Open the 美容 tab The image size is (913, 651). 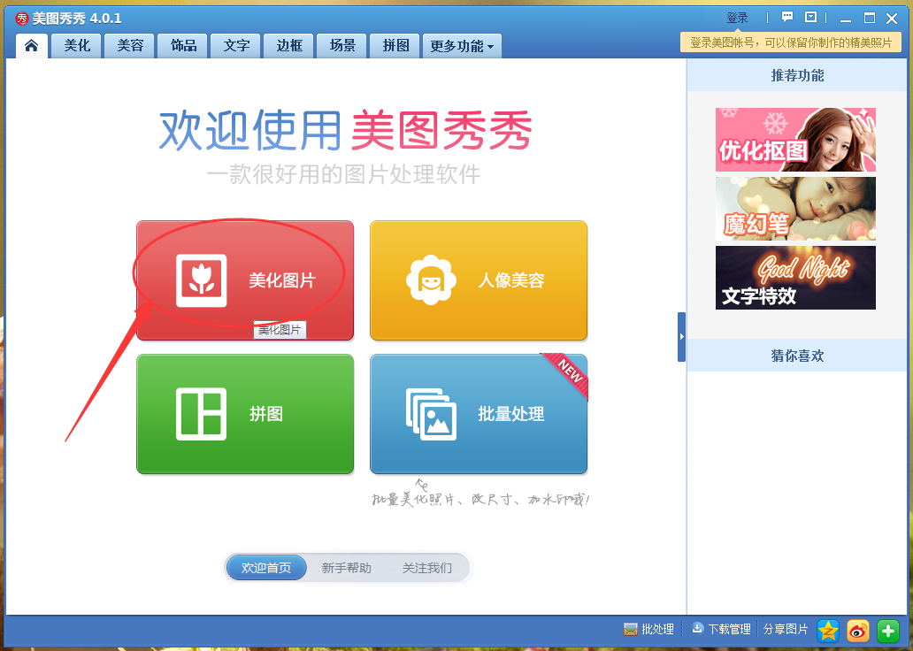[x=130, y=45]
